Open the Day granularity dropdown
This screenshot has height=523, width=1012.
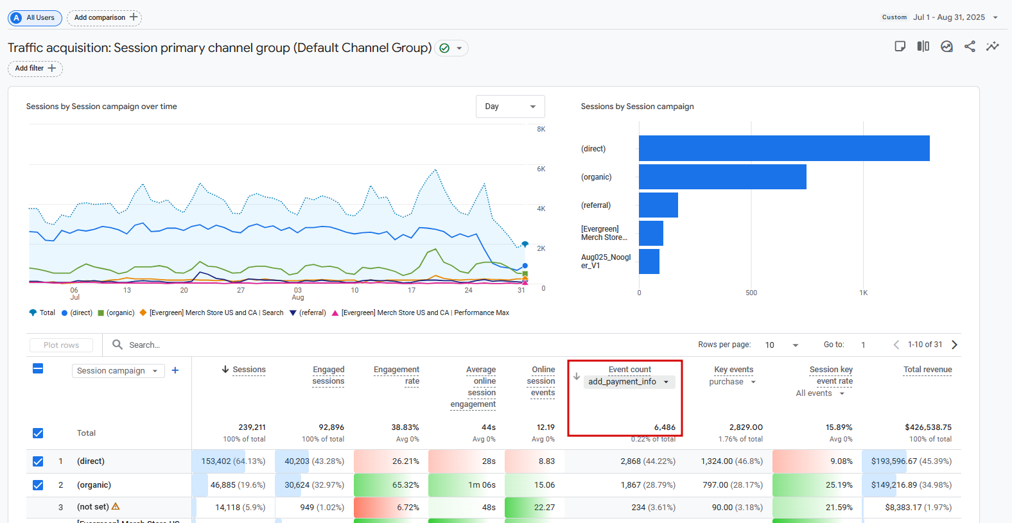click(510, 107)
